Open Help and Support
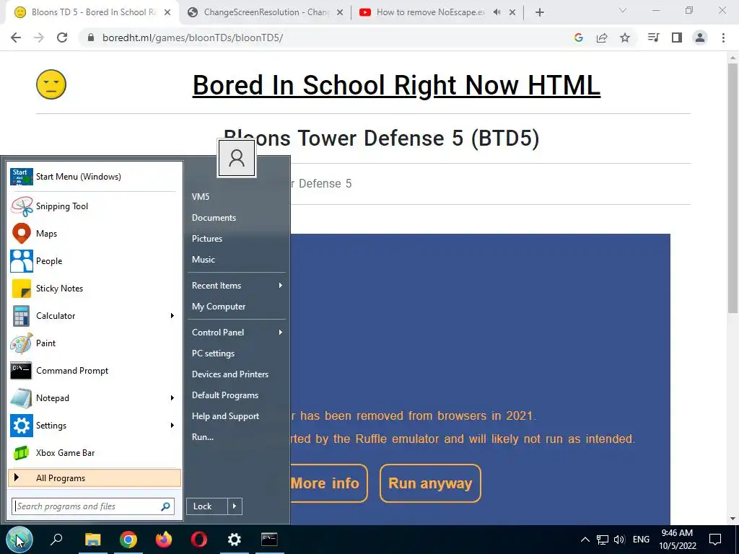This screenshot has width=739, height=554. pos(225,416)
